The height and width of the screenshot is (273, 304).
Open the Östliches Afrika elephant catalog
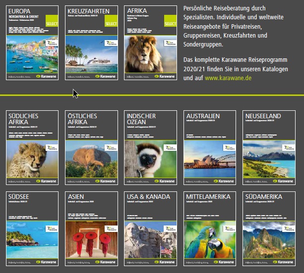coord(91,147)
